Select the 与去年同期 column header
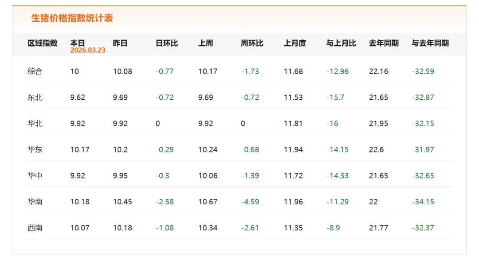This screenshot has height=269, width=479. click(430, 43)
